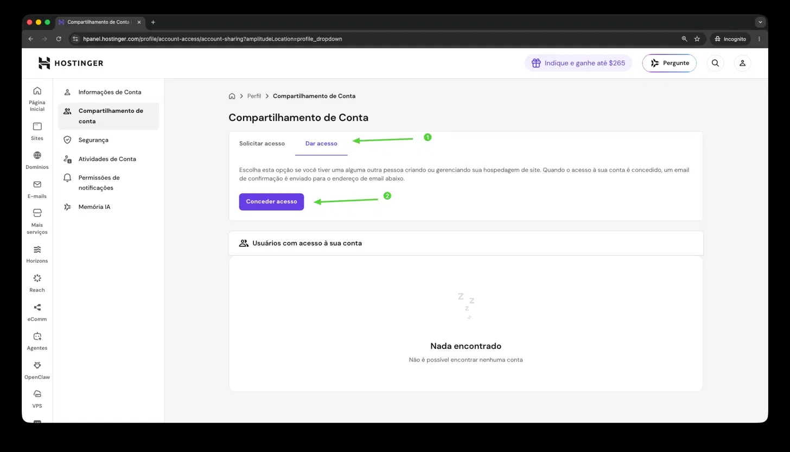This screenshot has width=790, height=452.
Task: Open Memória IA menu item
Action: click(109, 207)
